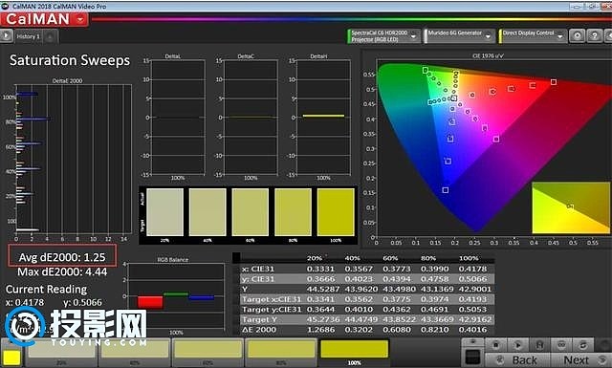Click the continuous read infinity icon

coord(561,345)
